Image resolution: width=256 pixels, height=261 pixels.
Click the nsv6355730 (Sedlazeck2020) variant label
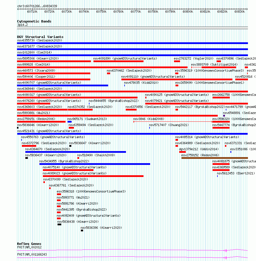tap(40, 40)
